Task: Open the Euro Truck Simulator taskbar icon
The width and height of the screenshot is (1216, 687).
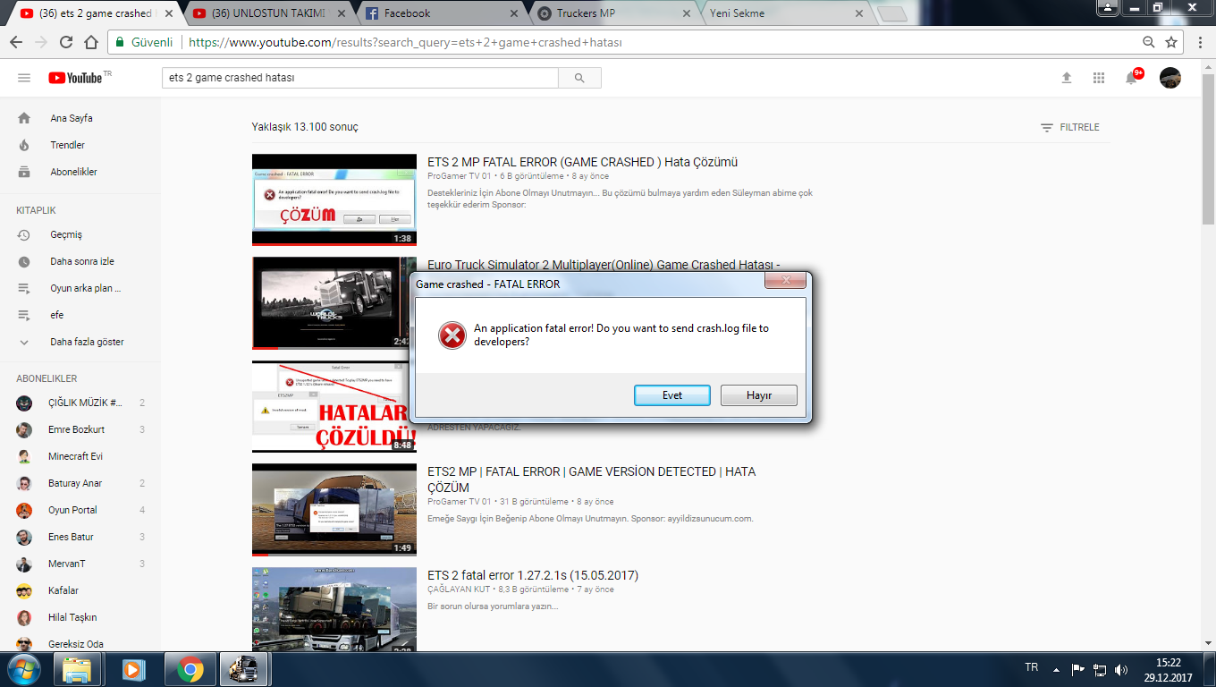Action: click(245, 669)
